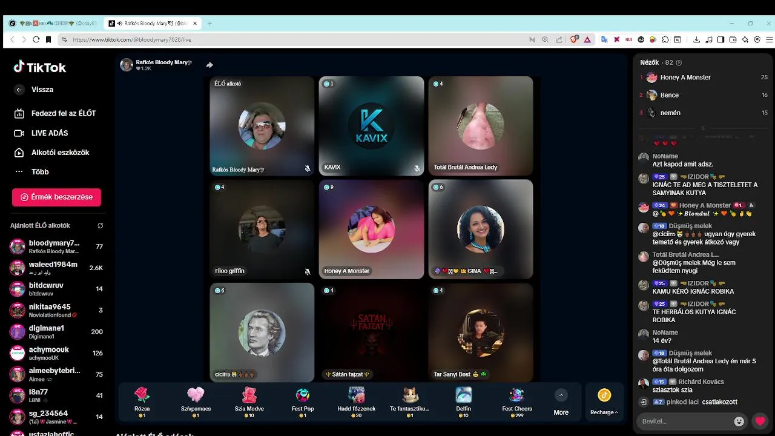Open waleed1984m live stream

56,268
